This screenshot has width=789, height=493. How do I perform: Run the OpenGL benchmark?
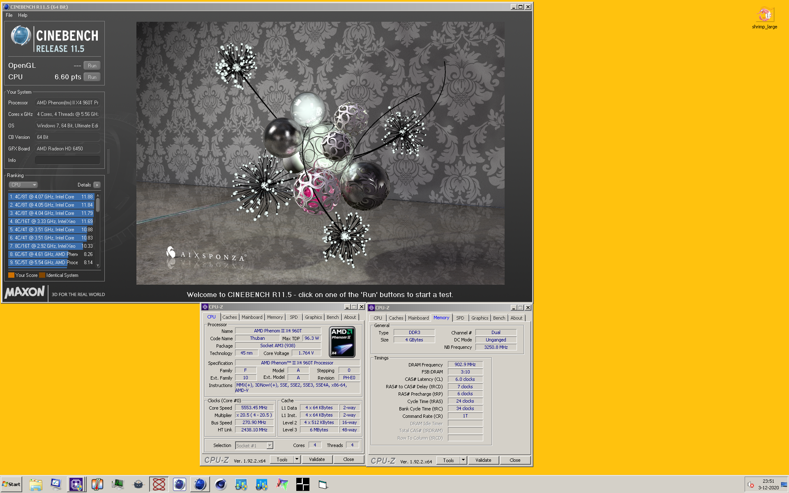click(92, 66)
